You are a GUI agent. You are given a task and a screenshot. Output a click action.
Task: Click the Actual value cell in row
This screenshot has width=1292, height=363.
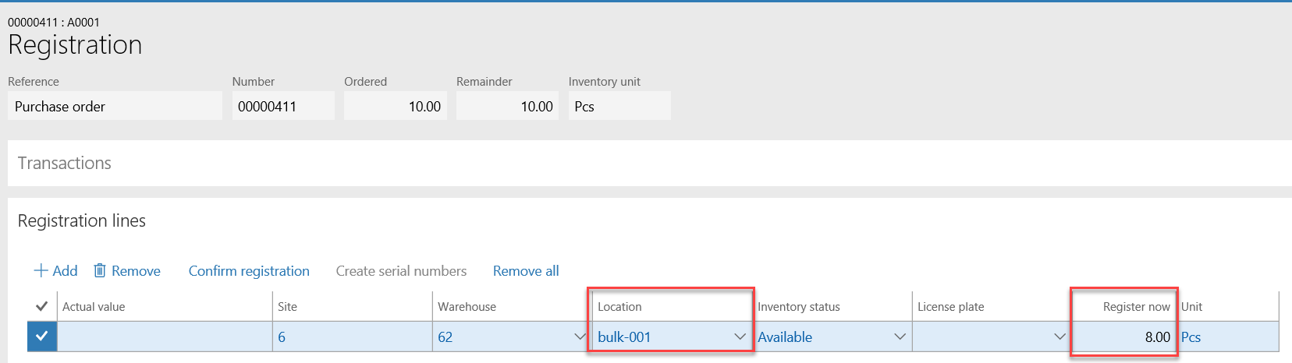[165, 337]
